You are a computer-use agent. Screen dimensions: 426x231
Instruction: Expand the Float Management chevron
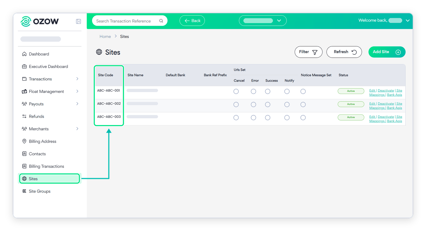point(77,91)
